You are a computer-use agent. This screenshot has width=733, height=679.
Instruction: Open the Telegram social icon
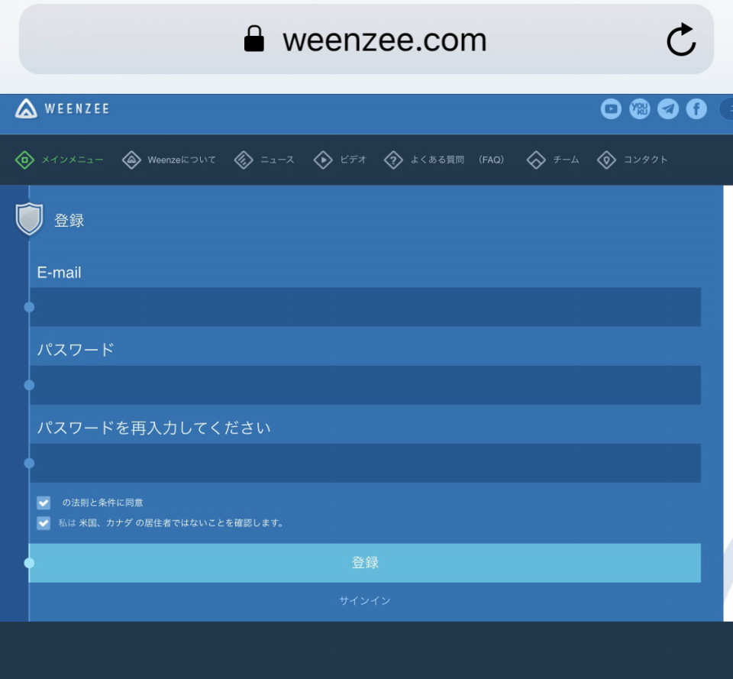[668, 109]
